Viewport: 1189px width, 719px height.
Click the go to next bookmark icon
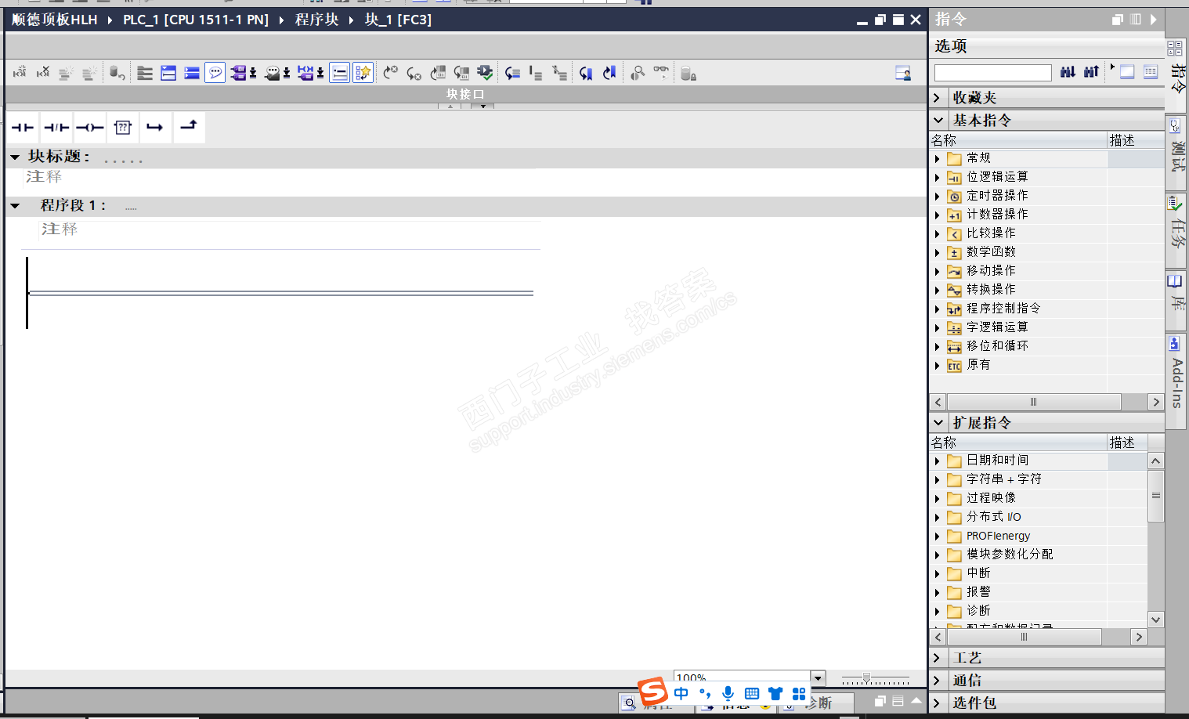[586, 73]
